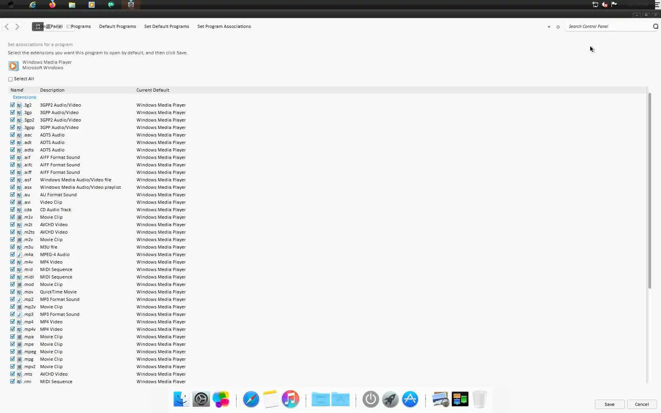Sort by Name column header
The width and height of the screenshot is (661, 413).
pos(17,90)
